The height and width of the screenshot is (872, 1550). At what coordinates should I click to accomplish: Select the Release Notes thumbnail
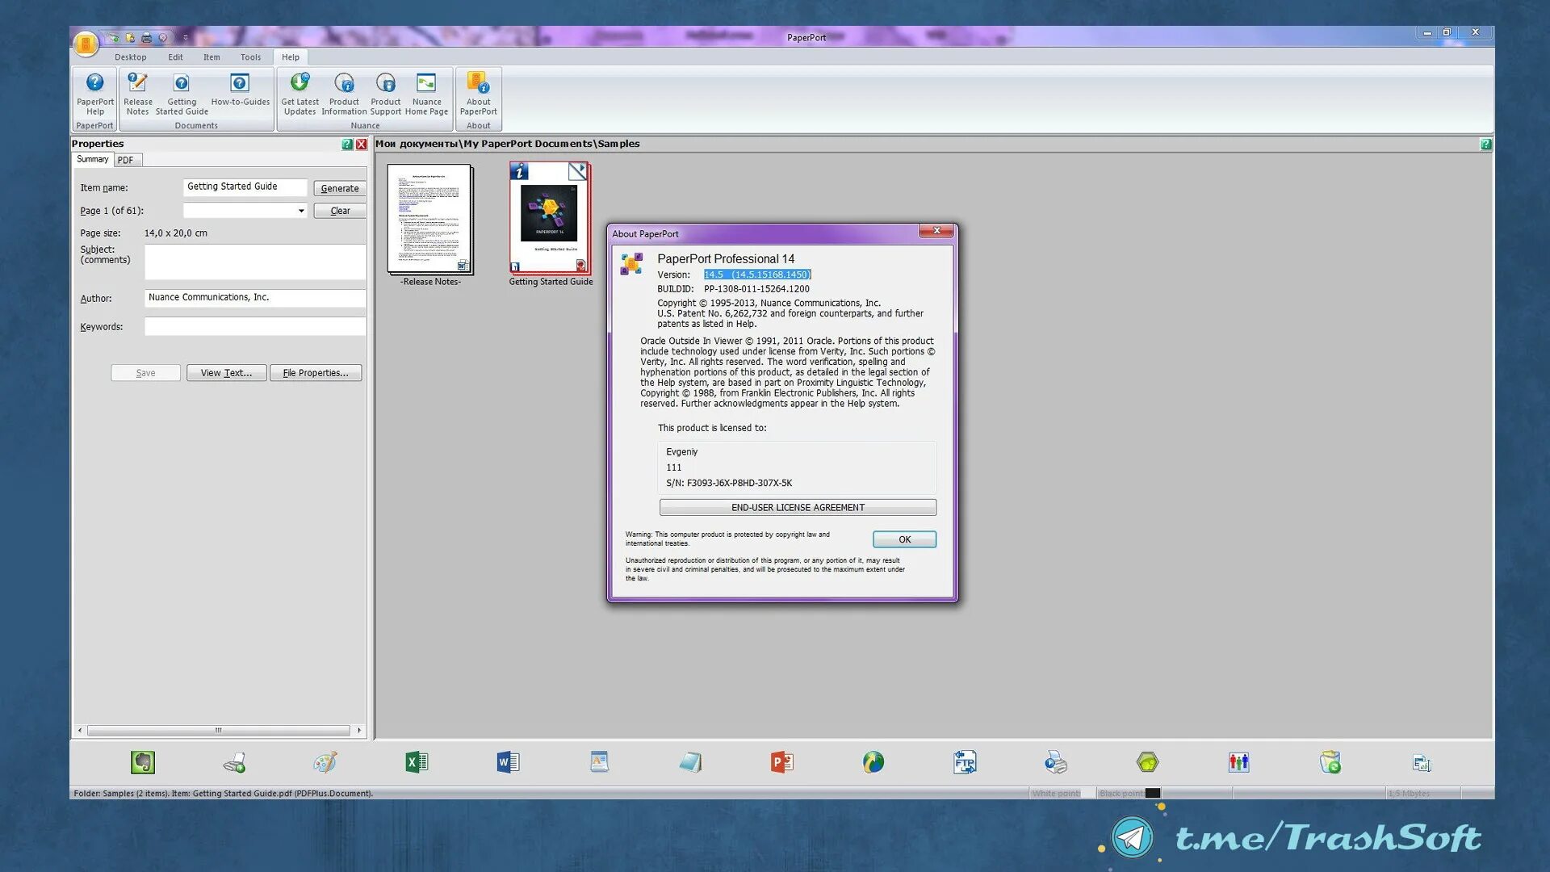click(x=430, y=220)
